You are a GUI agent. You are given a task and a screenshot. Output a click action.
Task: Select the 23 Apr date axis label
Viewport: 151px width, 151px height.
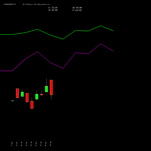(26, 144)
